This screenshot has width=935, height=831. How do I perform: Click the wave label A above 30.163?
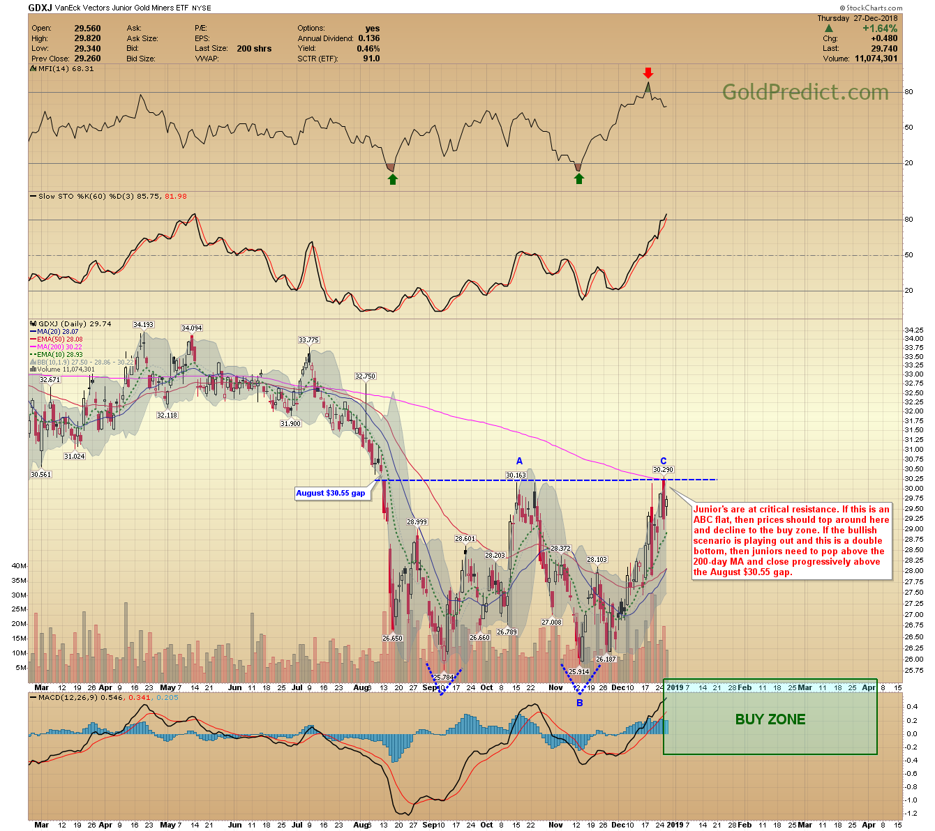pos(519,461)
